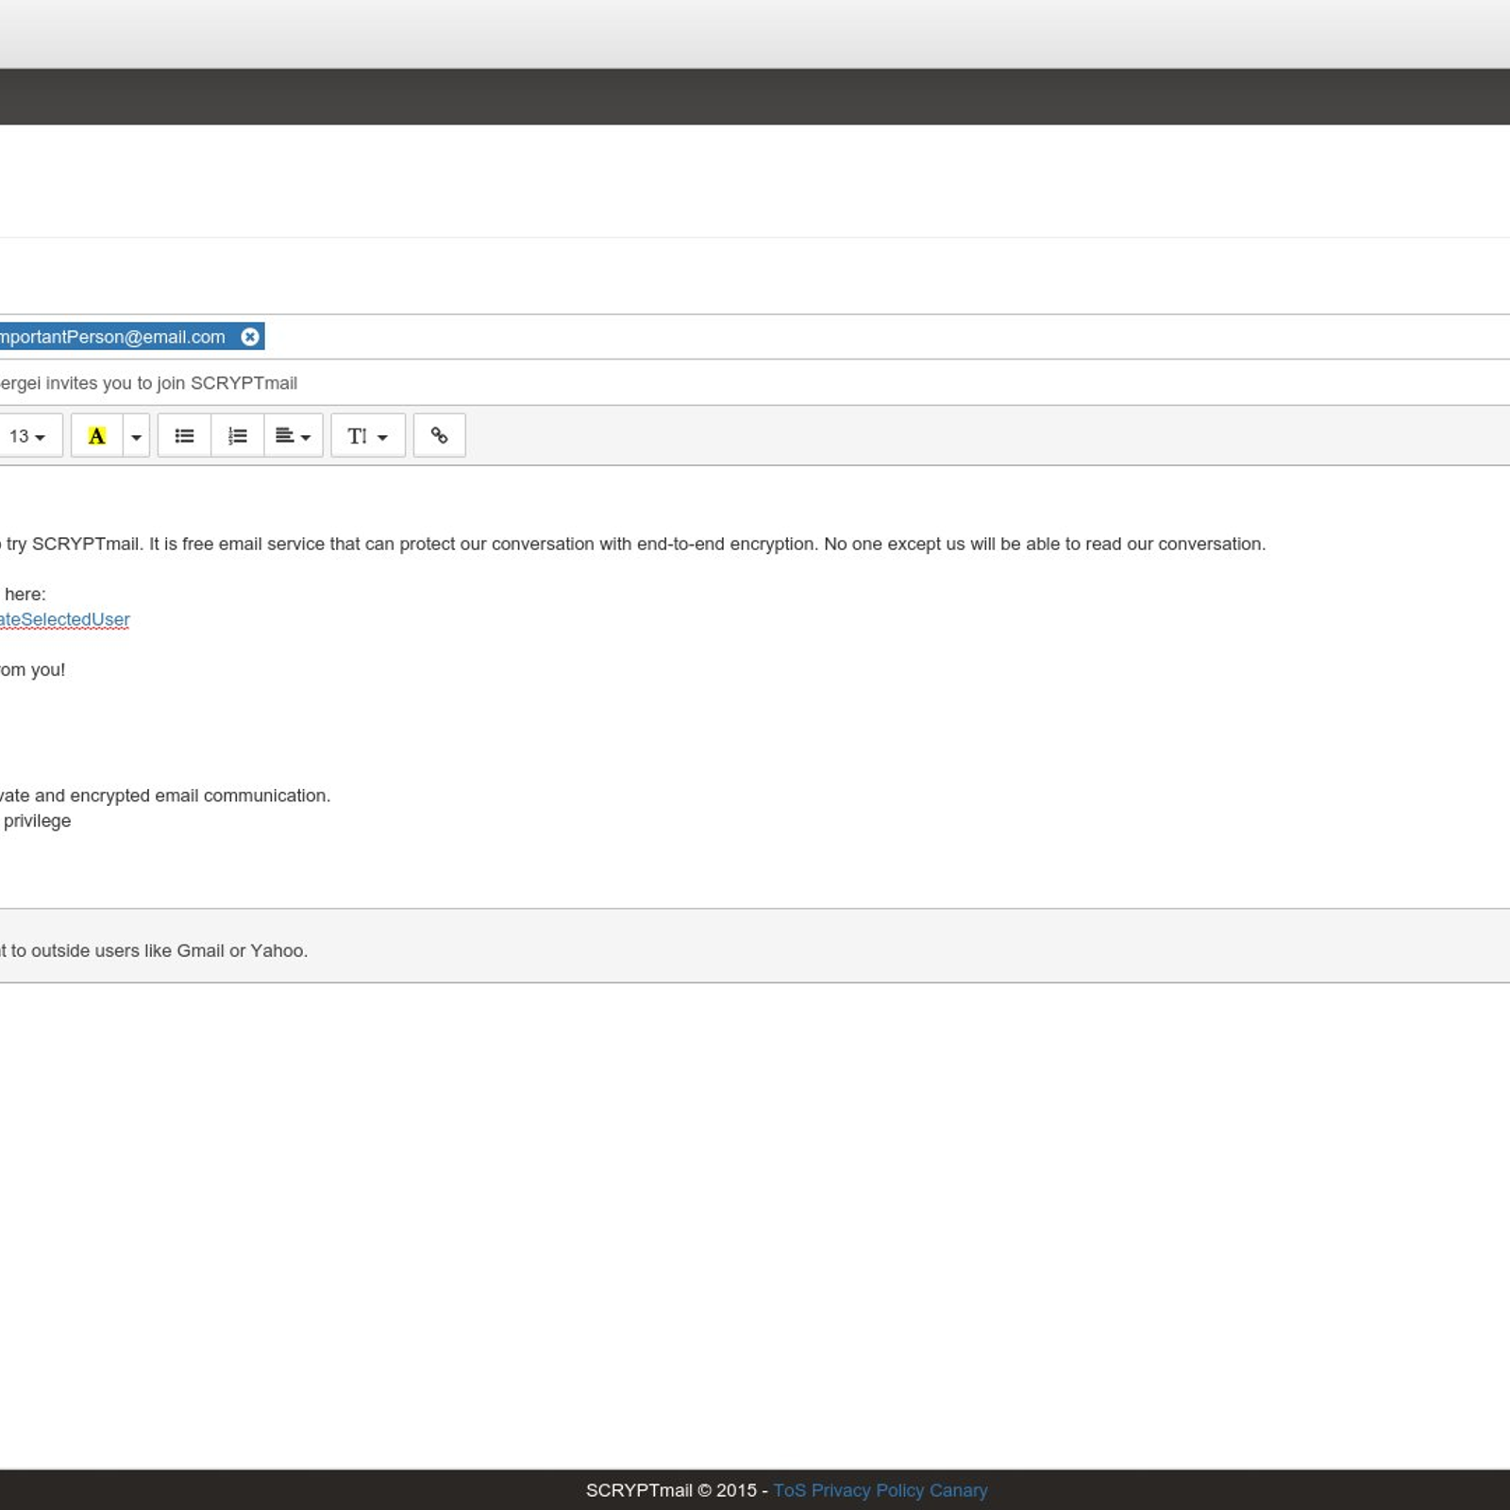Insert a hyperlink with the link icon

point(440,436)
